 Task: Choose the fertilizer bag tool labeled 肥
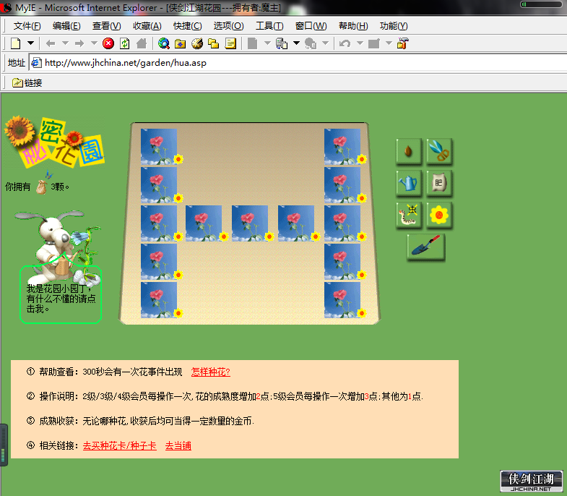coord(439,183)
